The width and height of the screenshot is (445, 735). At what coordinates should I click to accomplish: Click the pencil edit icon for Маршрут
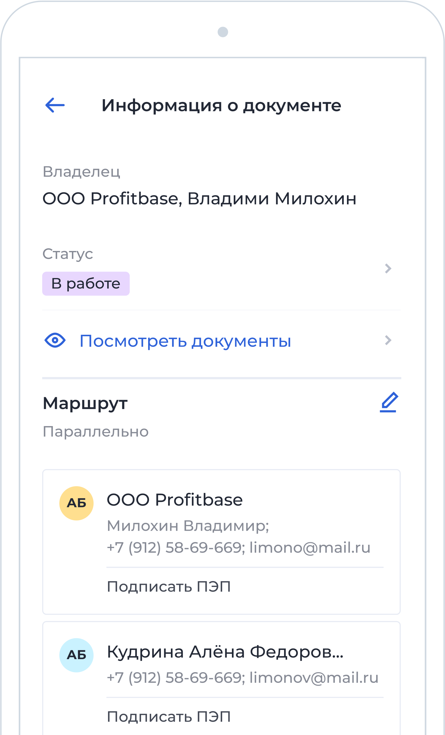tap(389, 402)
